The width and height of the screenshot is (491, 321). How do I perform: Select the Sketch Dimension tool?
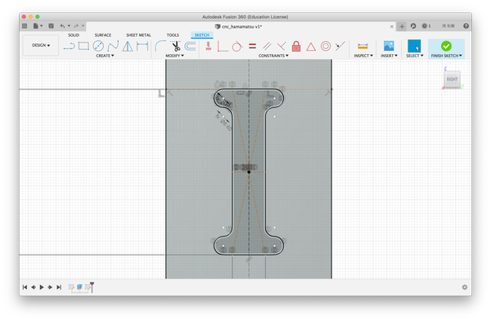tap(142, 47)
